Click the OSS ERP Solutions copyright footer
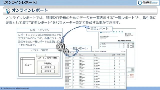Viewport: 160px width, 90px height. pos(15,88)
